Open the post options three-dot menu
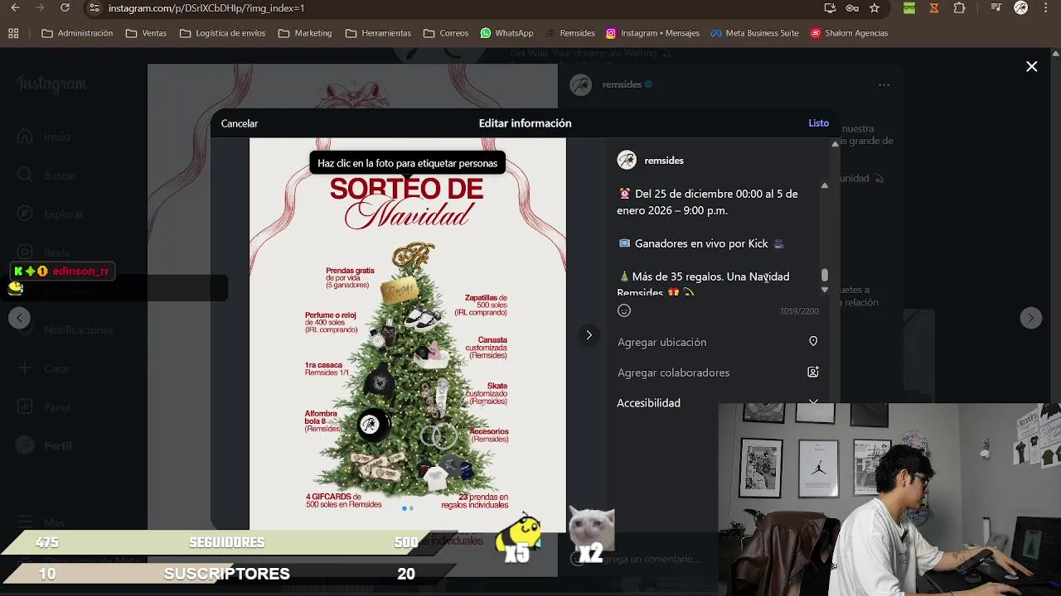The width and height of the screenshot is (1061, 596). pyautogui.click(x=884, y=84)
